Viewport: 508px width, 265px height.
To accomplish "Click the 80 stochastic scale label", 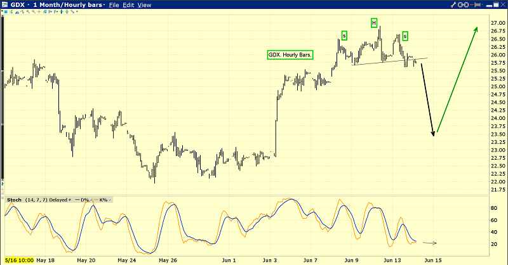I will [494, 208].
